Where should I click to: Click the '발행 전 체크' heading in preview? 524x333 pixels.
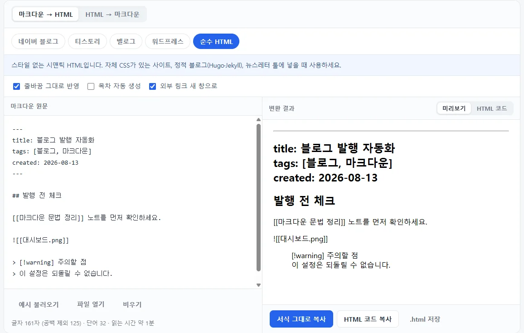click(x=304, y=201)
